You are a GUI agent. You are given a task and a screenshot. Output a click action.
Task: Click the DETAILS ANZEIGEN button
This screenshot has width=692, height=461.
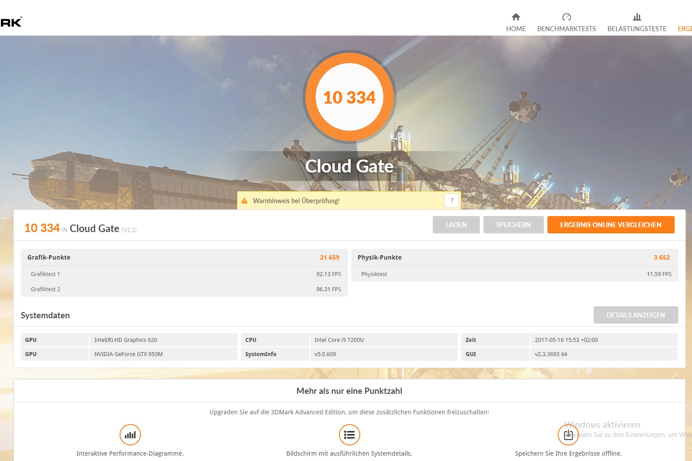(636, 315)
